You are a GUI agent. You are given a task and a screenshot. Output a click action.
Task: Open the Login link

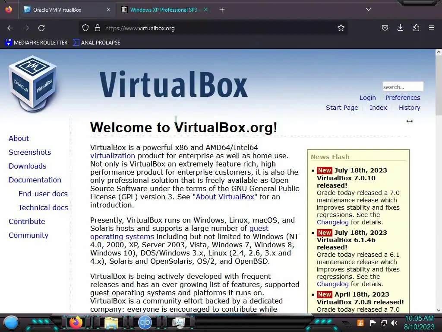368,98
